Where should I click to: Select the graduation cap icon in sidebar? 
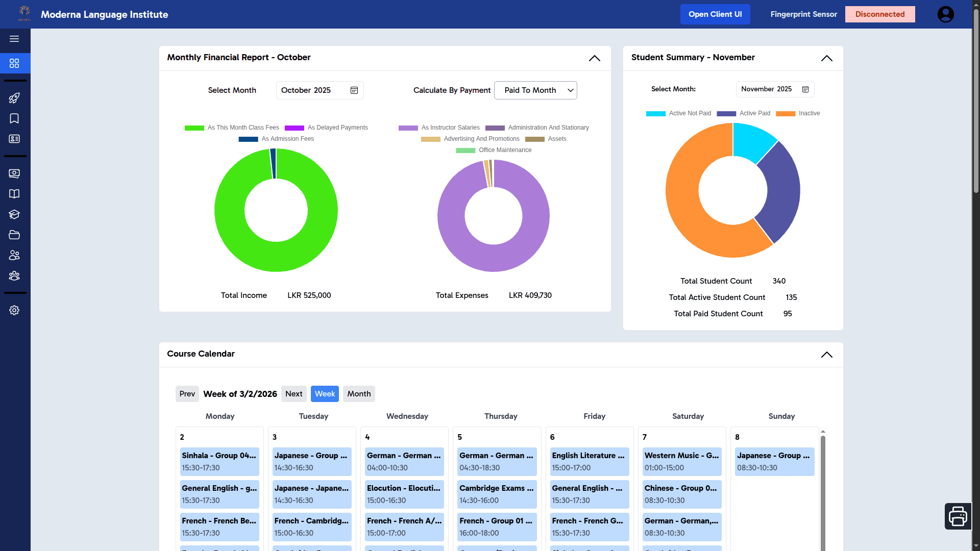(x=14, y=214)
